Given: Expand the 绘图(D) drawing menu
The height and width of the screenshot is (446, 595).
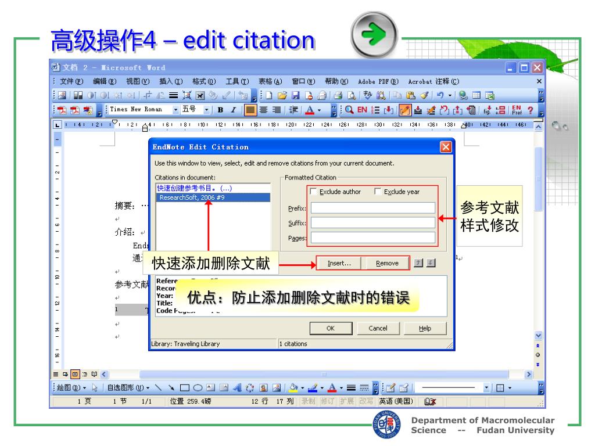Looking at the screenshot, I should pos(71,387).
